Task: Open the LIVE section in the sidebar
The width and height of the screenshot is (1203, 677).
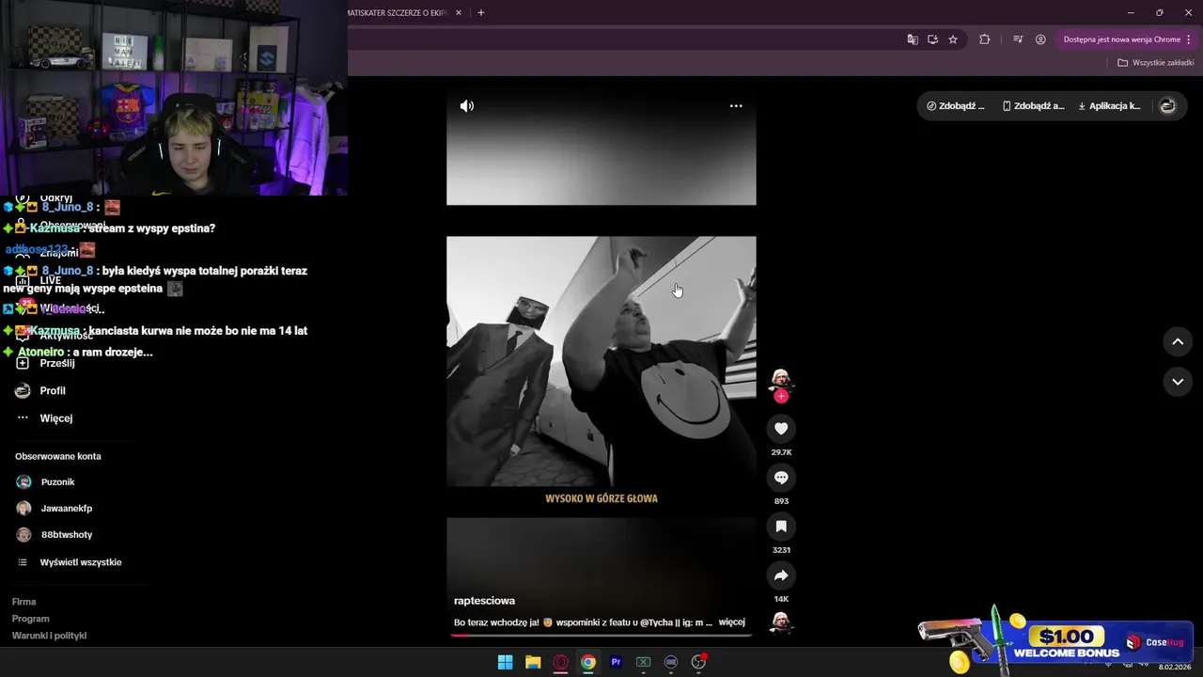Action: pyautogui.click(x=39, y=280)
